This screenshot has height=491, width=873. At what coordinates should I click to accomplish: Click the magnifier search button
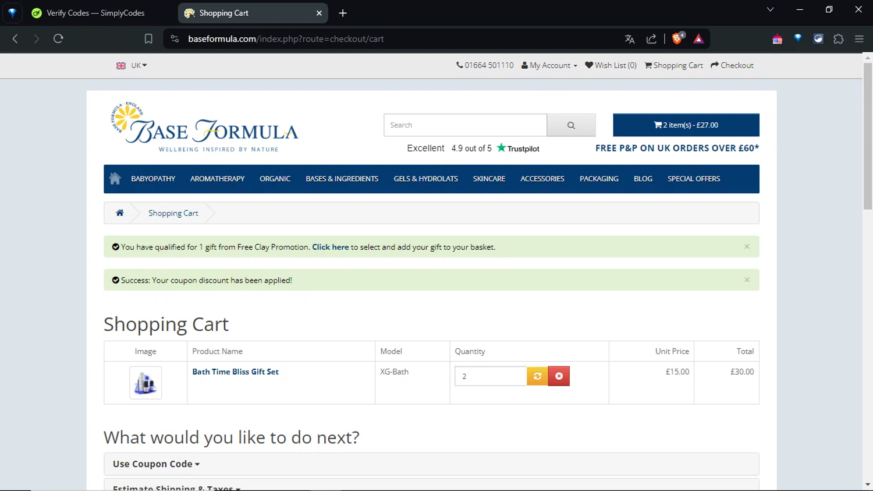coord(571,125)
